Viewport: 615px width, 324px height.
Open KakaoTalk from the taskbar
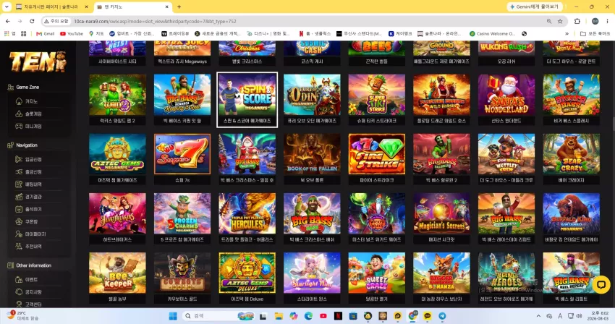coord(427,316)
